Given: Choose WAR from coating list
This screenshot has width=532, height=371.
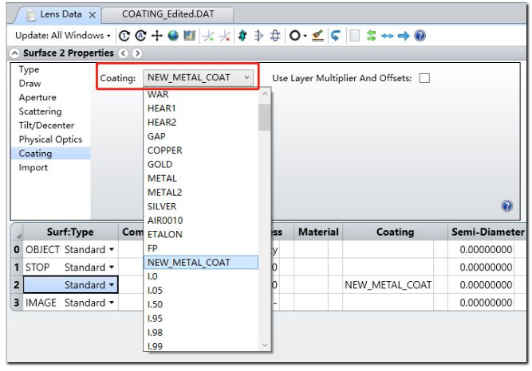Looking at the screenshot, I should pyautogui.click(x=201, y=94).
